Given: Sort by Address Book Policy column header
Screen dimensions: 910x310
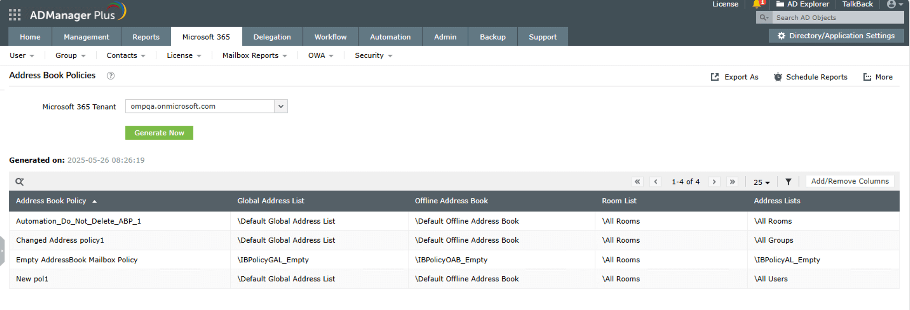Looking at the screenshot, I should click(51, 201).
